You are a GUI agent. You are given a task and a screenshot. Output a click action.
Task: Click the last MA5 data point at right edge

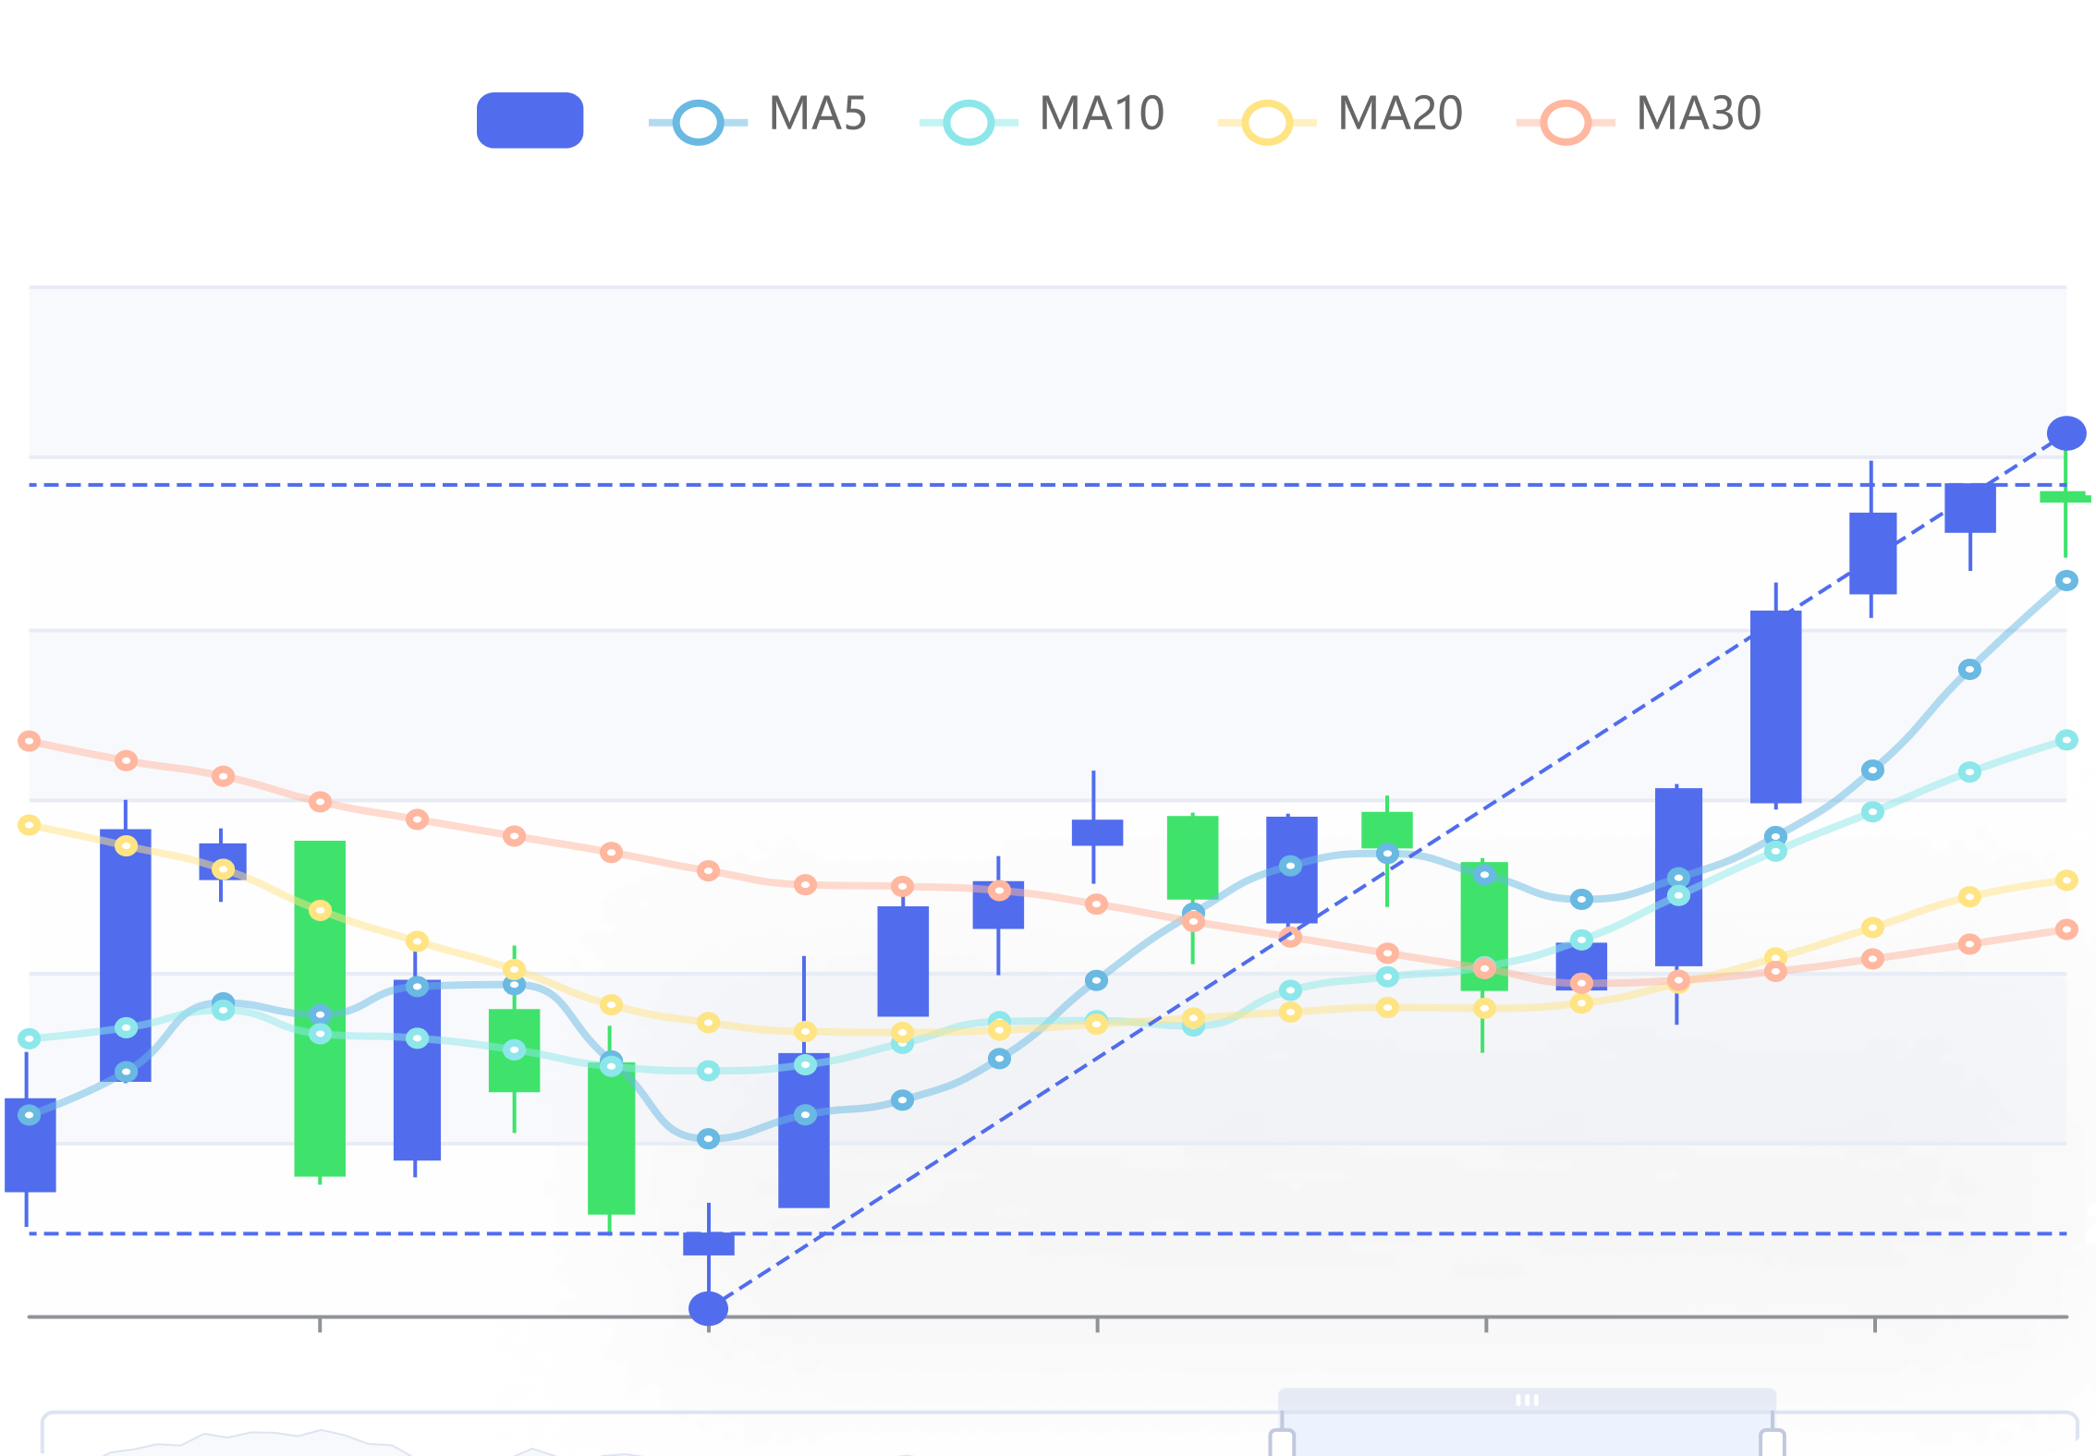click(x=2066, y=580)
